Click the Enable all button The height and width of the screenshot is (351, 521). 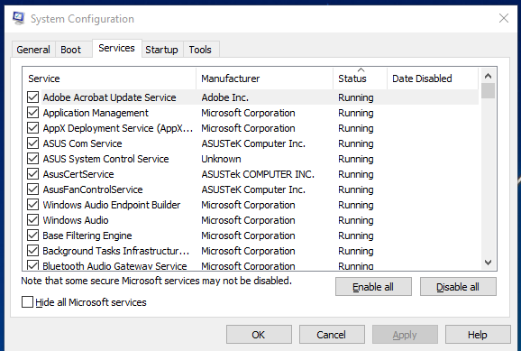[x=373, y=287]
